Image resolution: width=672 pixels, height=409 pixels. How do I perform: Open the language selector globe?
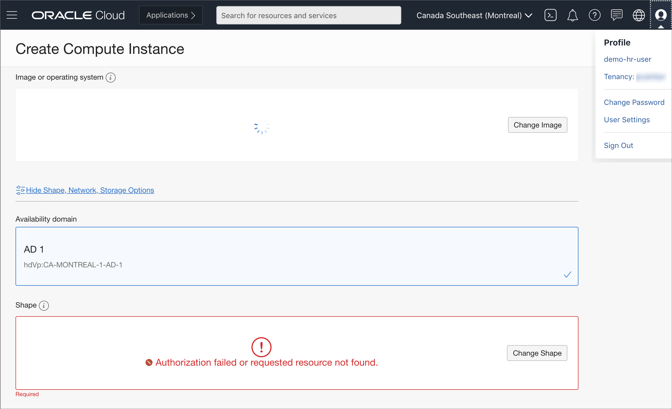639,15
